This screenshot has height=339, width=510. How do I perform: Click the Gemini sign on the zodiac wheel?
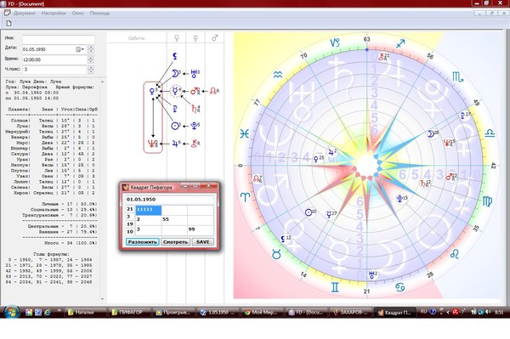pyautogui.click(x=335, y=287)
